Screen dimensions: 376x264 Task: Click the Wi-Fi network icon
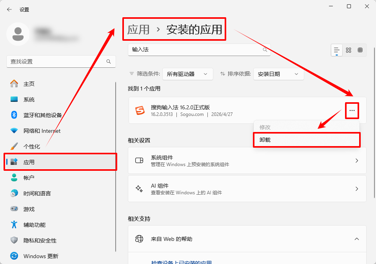tap(14, 131)
